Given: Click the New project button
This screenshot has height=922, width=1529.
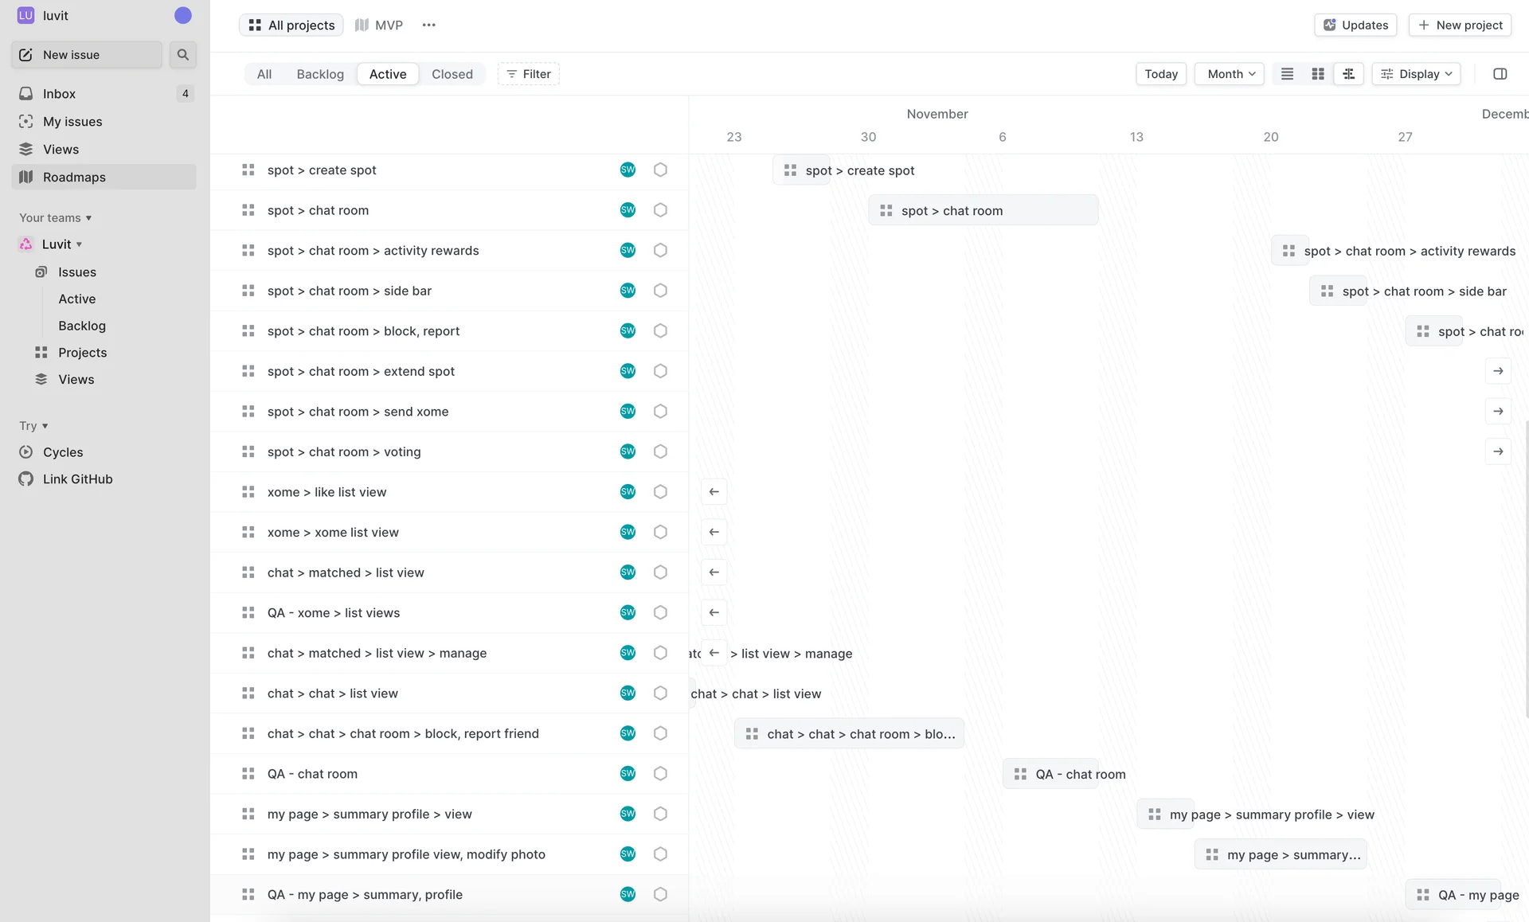Looking at the screenshot, I should 1460,25.
